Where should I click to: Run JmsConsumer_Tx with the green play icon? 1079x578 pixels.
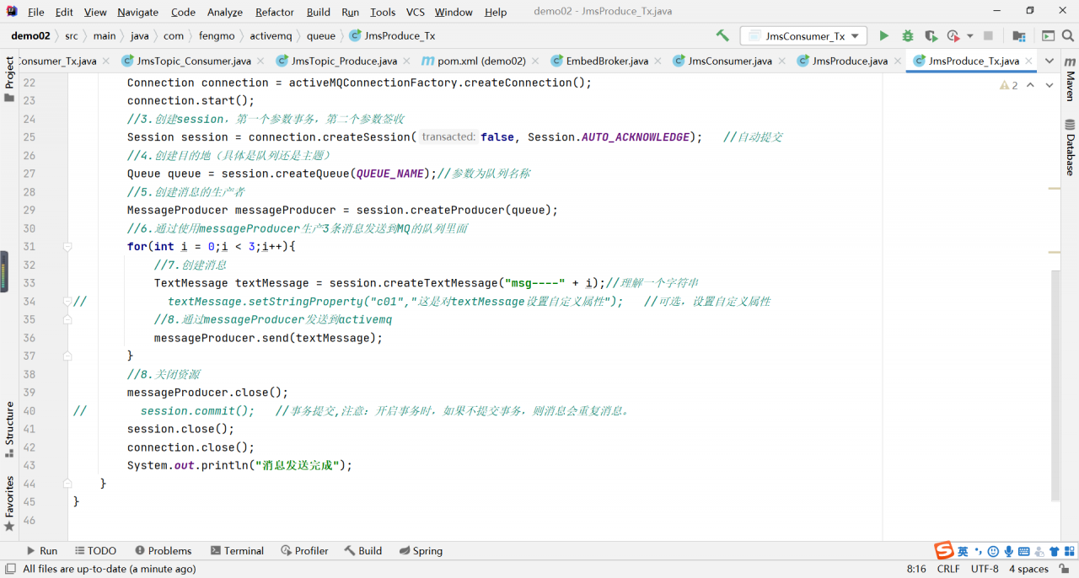click(x=883, y=36)
